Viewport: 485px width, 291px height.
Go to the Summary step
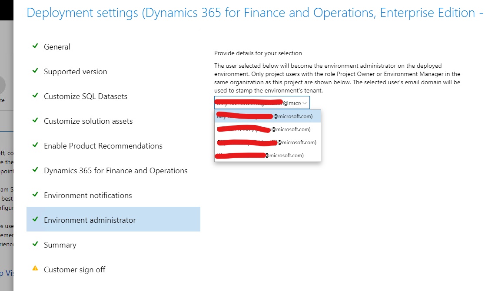point(60,245)
